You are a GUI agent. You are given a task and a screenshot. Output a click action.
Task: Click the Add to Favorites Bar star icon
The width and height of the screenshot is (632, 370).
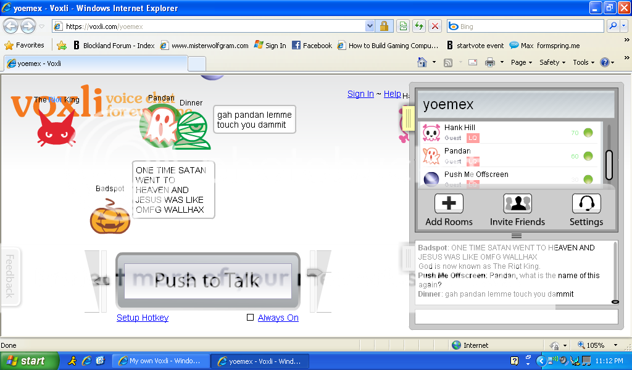click(x=62, y=46)
